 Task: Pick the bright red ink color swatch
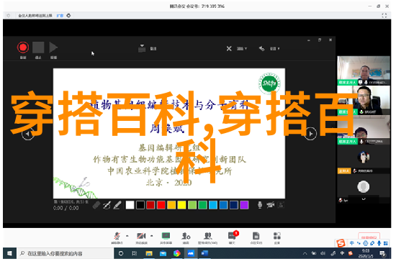tap(161, 205)
